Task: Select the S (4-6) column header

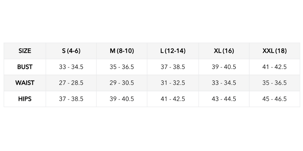Action: (x=71, y=51)
